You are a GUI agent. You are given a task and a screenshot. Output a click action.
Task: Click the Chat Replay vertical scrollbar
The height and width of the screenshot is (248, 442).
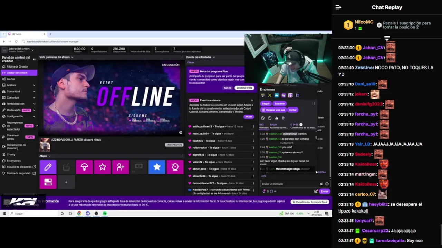[x=441, y=234]
